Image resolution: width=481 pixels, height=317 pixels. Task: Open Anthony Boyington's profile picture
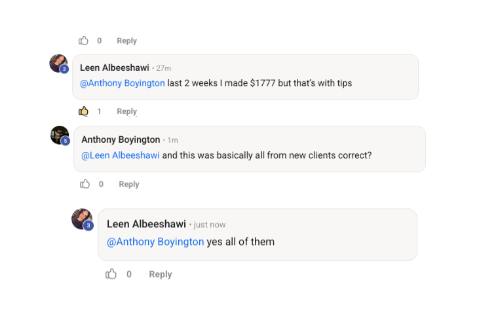click(59, 135)
